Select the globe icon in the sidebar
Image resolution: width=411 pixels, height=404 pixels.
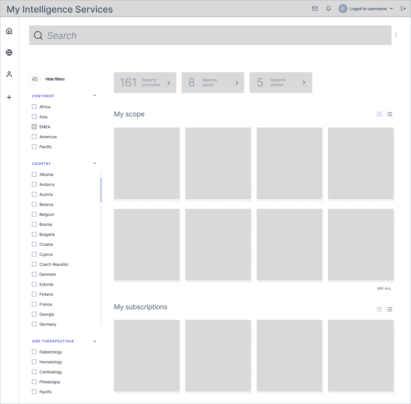(9, 52)
